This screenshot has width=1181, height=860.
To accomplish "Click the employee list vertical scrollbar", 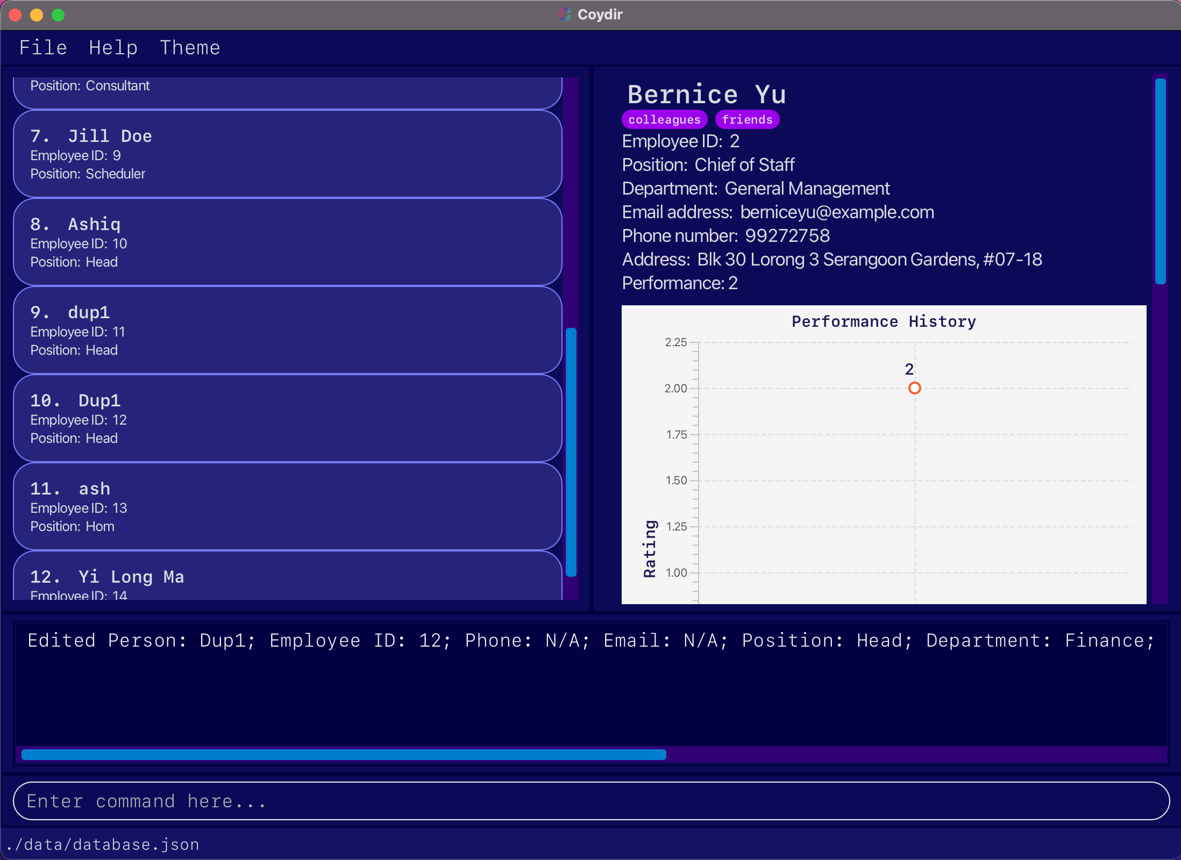I will coord(571,451).
